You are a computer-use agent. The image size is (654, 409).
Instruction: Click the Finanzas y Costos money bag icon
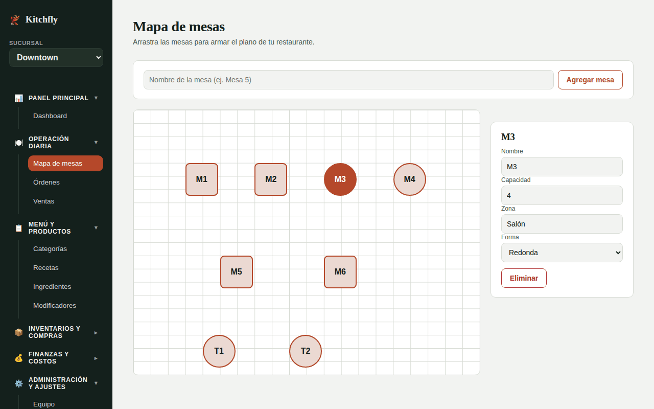(19, 358)
